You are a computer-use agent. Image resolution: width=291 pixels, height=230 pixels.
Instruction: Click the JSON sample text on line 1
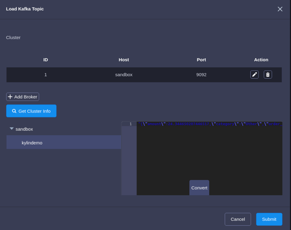tap(205, 124)
